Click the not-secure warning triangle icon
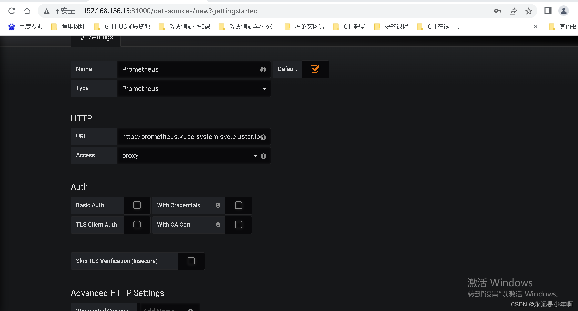 click(x=47, y=11)
